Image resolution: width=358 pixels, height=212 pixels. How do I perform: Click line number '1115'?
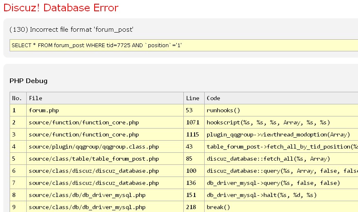point(194,134)
